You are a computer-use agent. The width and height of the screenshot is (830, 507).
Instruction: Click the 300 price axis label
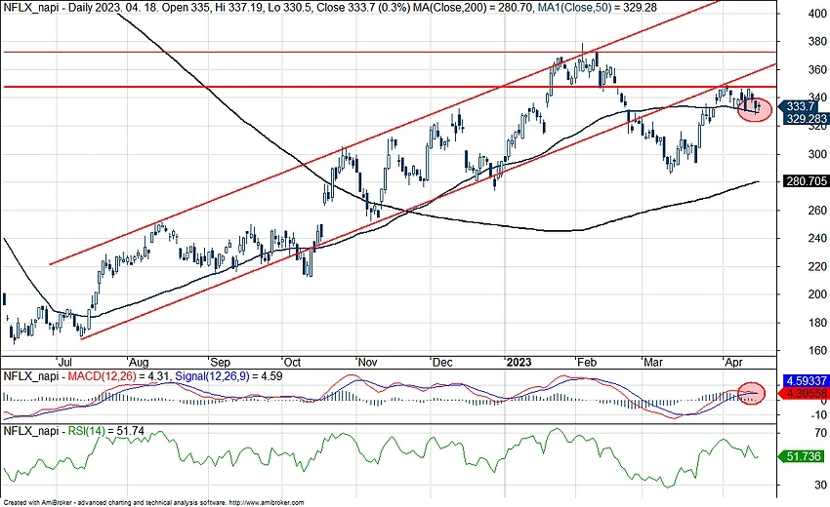coord(817,154)
